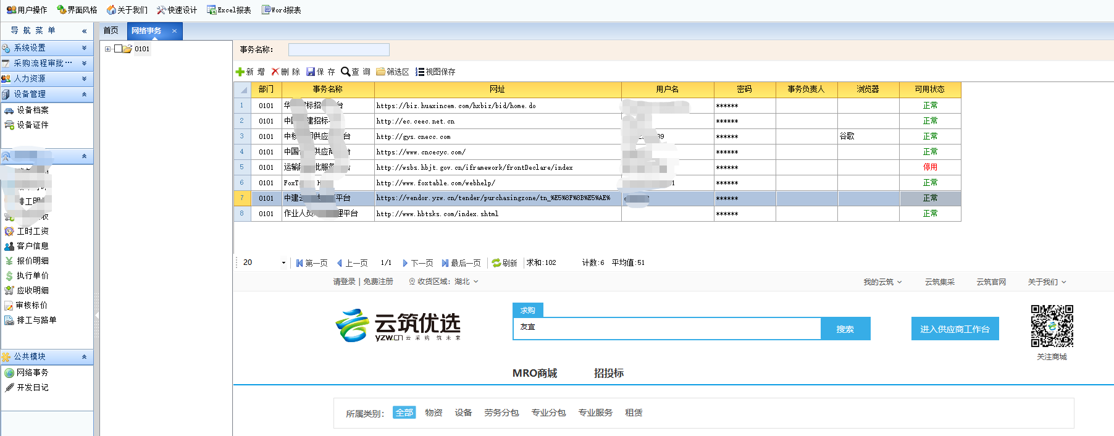Toggle the 筛选区 filter area
Screen dimensions: 1114x436
tap(393, 72)
